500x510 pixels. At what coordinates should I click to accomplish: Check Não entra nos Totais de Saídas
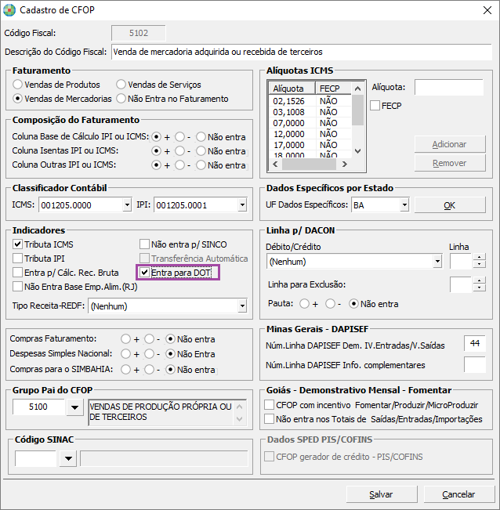(269, 419)
